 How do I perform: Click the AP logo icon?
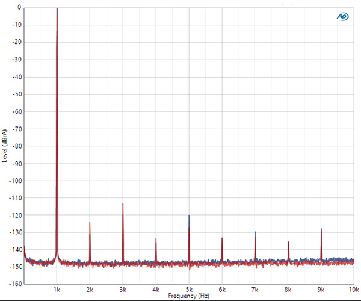pyautogui.click(x=343, y=17)
